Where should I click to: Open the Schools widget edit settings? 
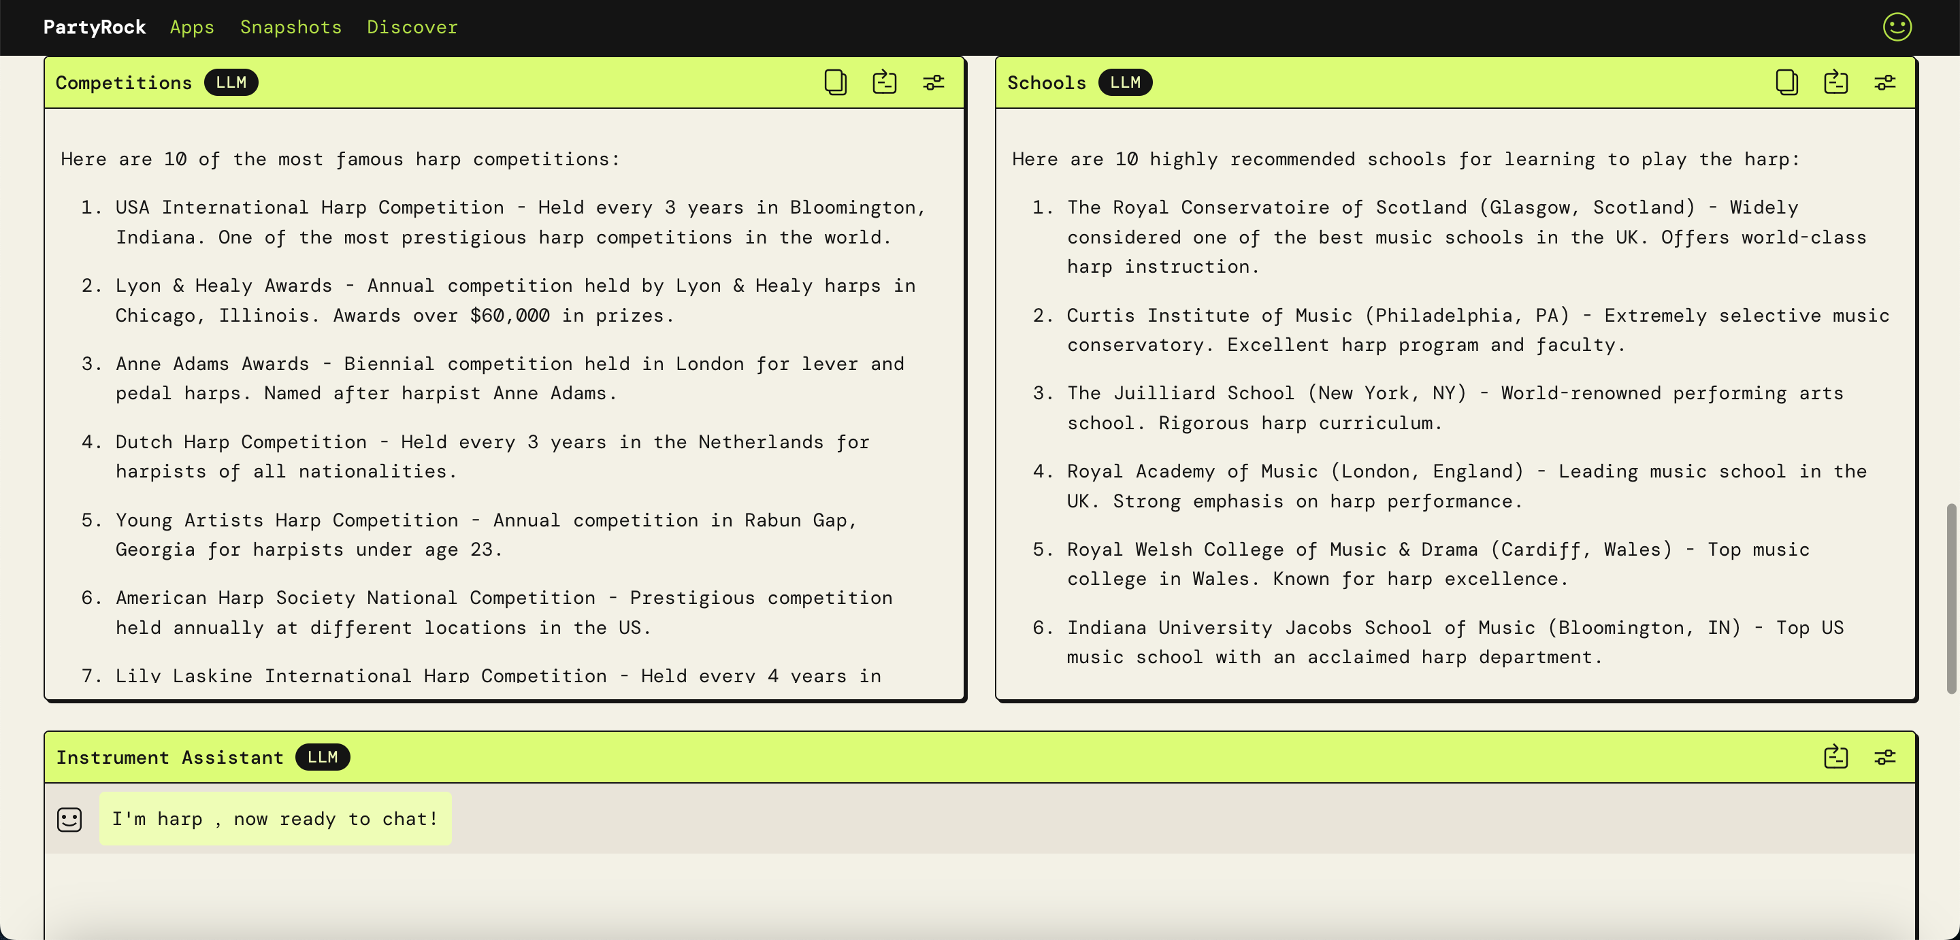pos(1884,82)
